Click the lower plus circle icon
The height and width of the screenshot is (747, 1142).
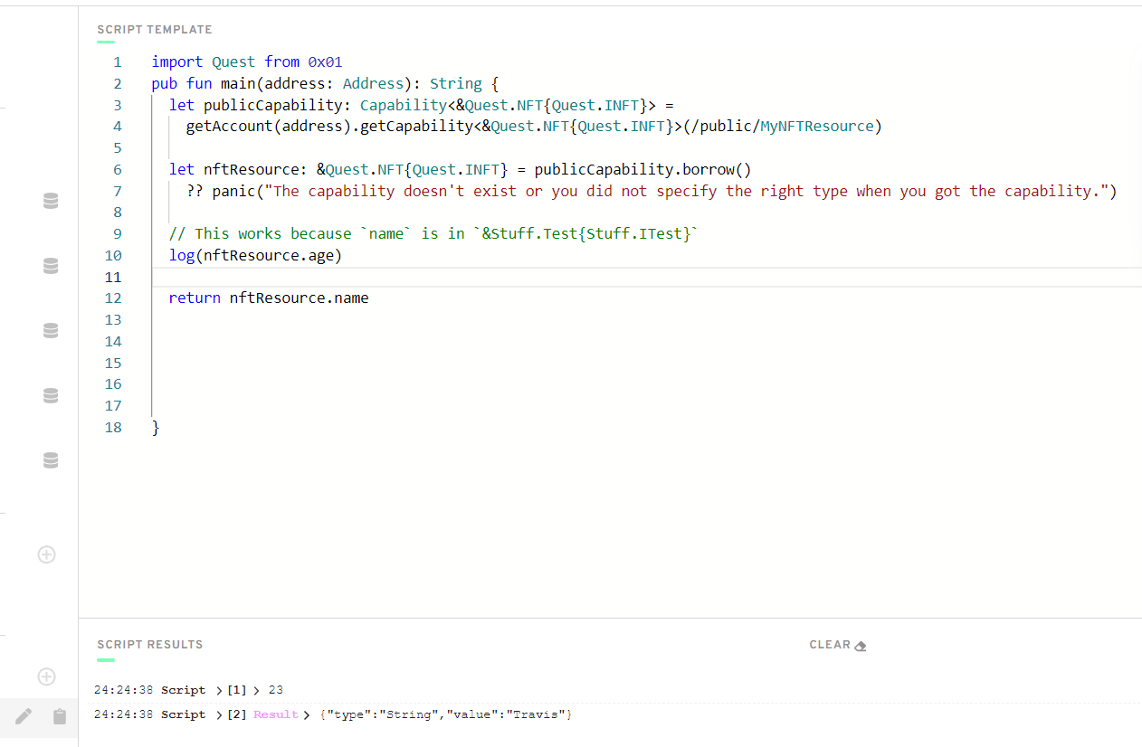point(47,676)
